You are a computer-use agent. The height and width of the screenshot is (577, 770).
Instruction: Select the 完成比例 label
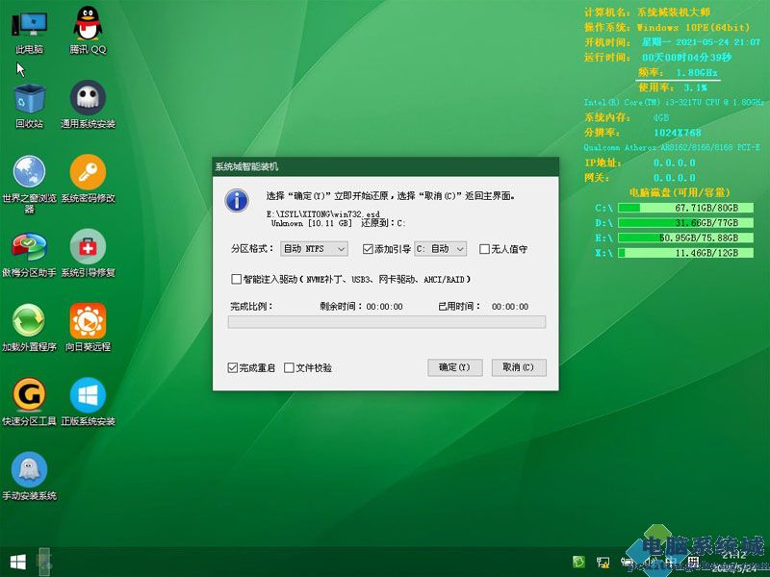[251, 307]
